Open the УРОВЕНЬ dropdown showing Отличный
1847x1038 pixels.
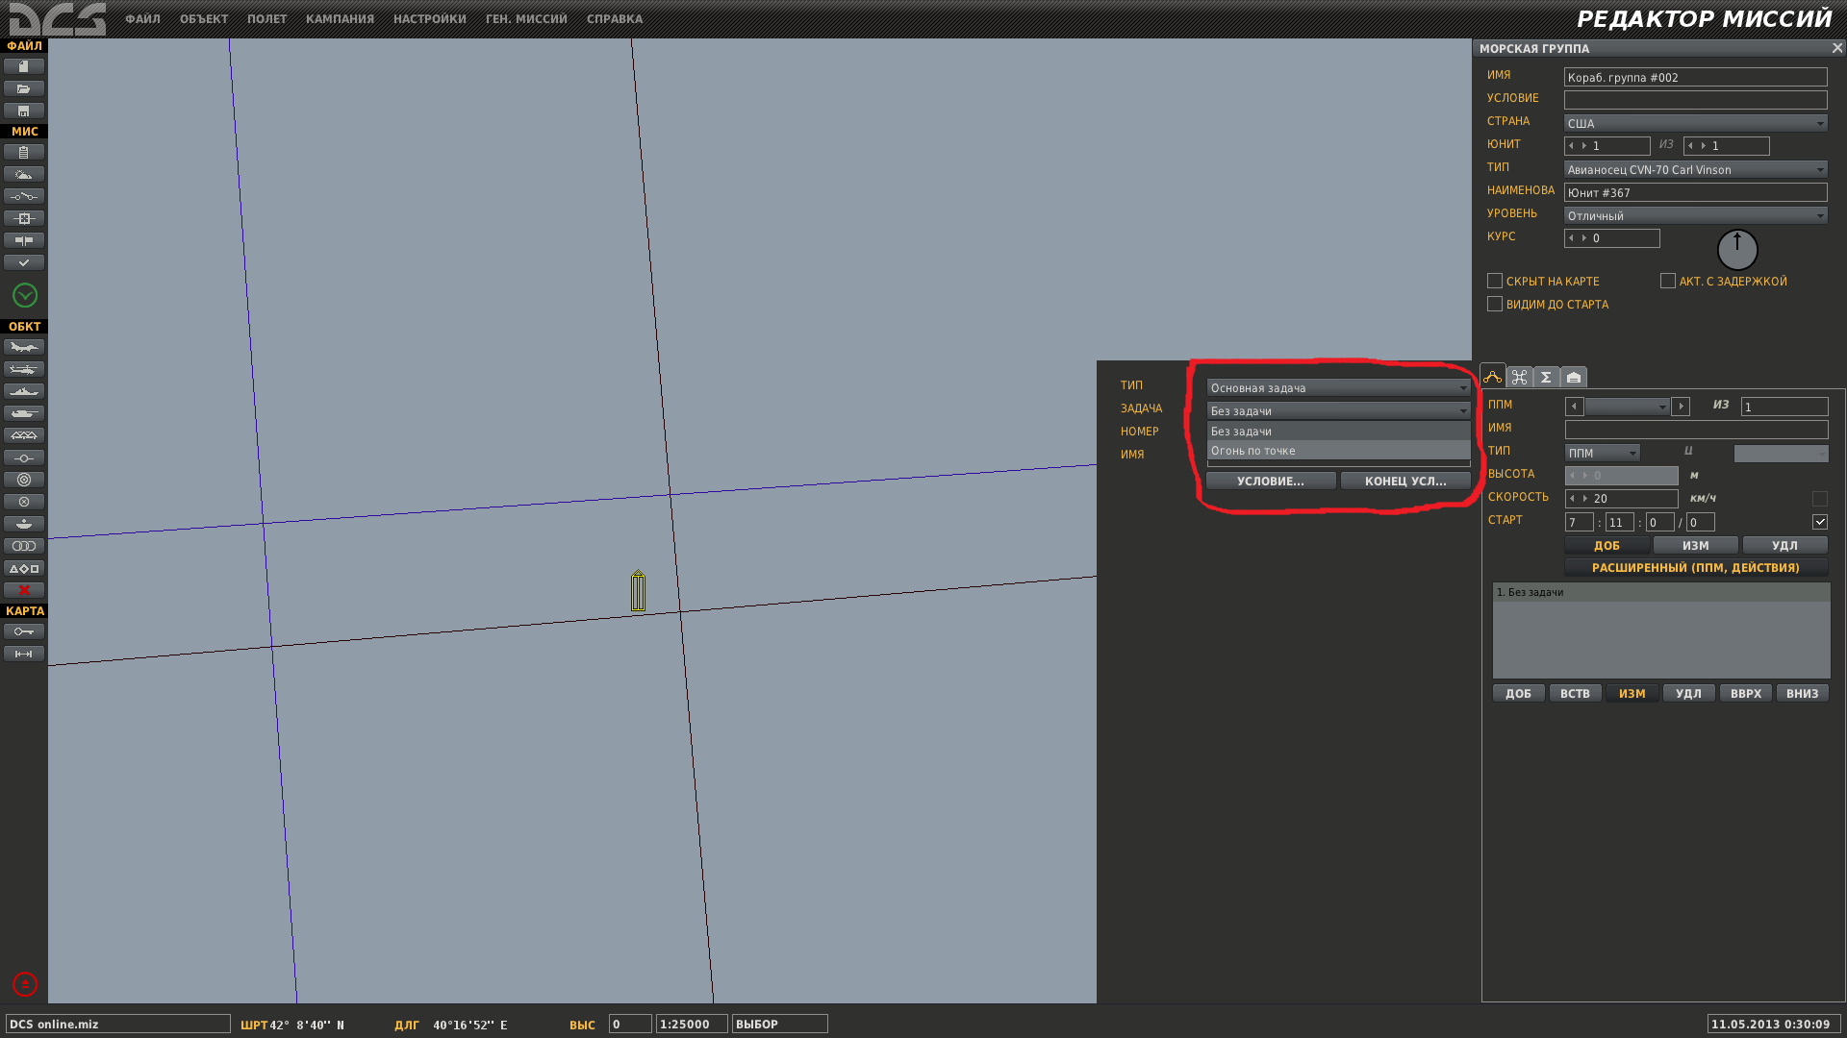click(x=1695, y=215)
